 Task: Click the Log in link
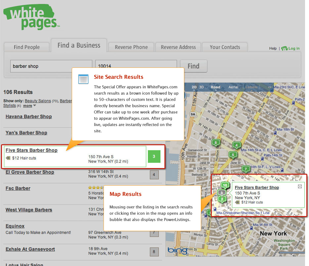pos(291,48)
